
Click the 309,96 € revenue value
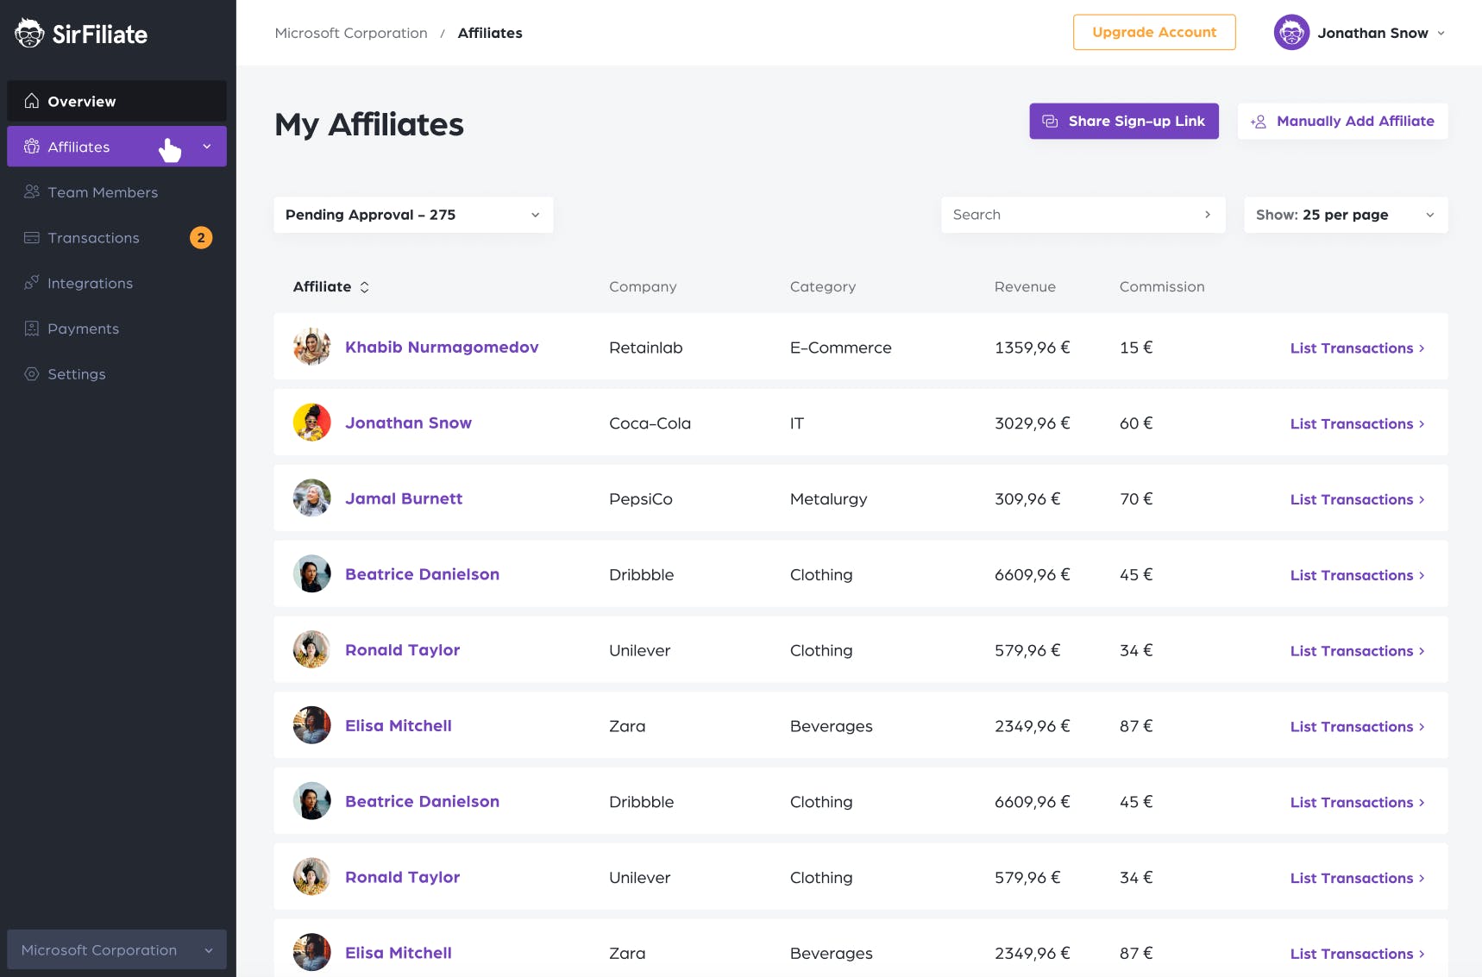[1027, 499]
